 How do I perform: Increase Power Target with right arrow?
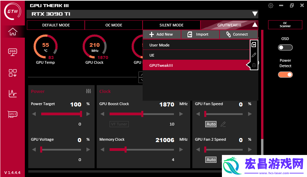tap(88, 114)
